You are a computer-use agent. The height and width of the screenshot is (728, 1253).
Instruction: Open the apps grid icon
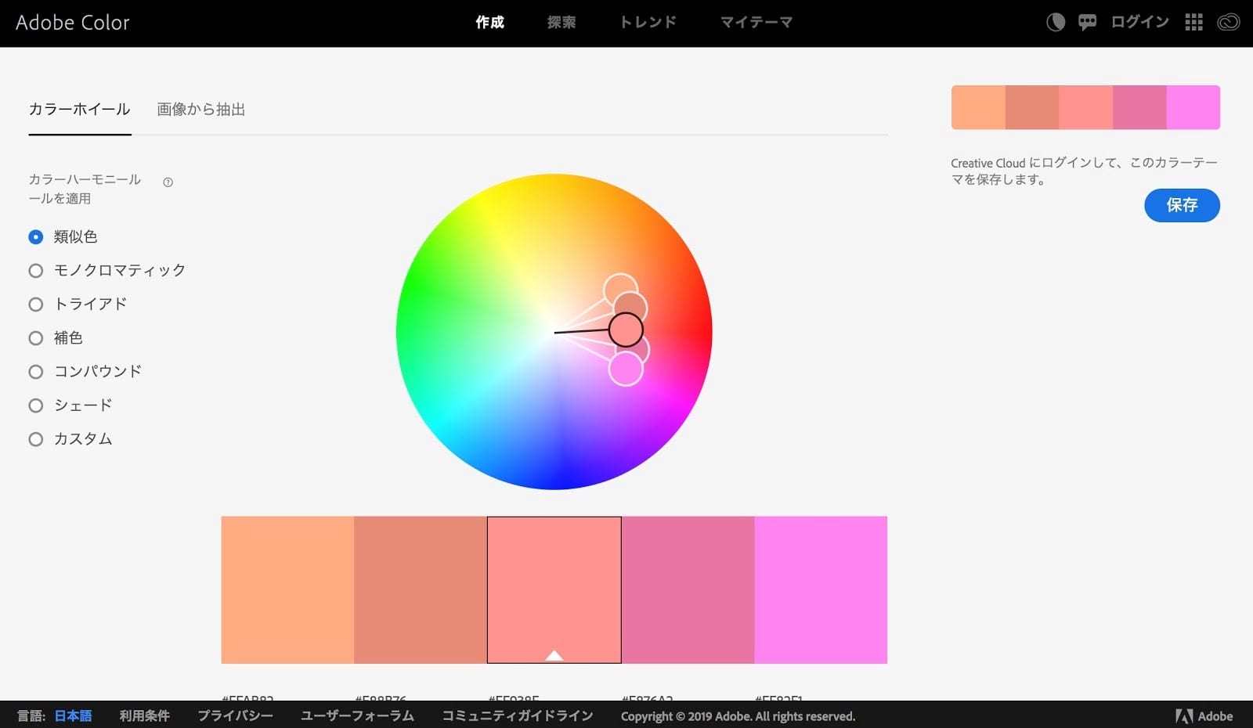coord(1193,23)
